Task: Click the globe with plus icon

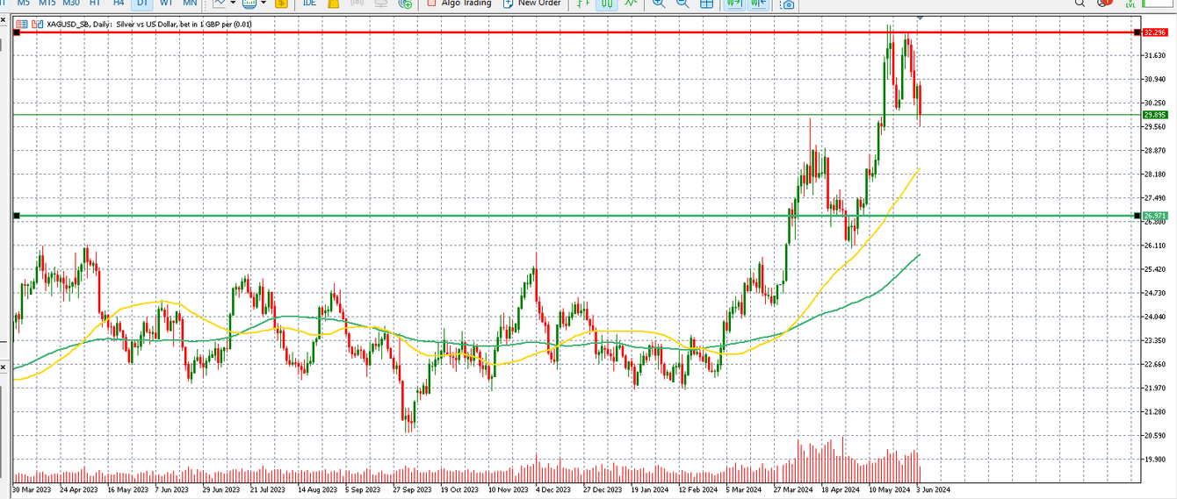Action: pyautogui.click(x=405, y=4)
